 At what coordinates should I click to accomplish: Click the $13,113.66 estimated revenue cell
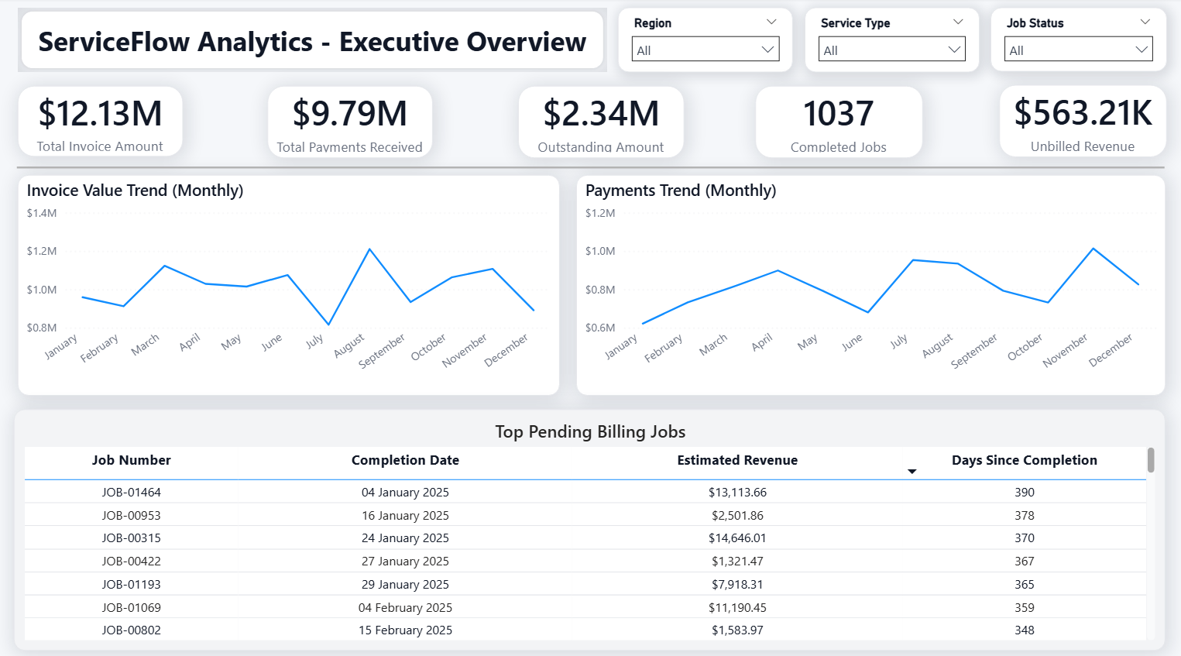click(737, 492)
